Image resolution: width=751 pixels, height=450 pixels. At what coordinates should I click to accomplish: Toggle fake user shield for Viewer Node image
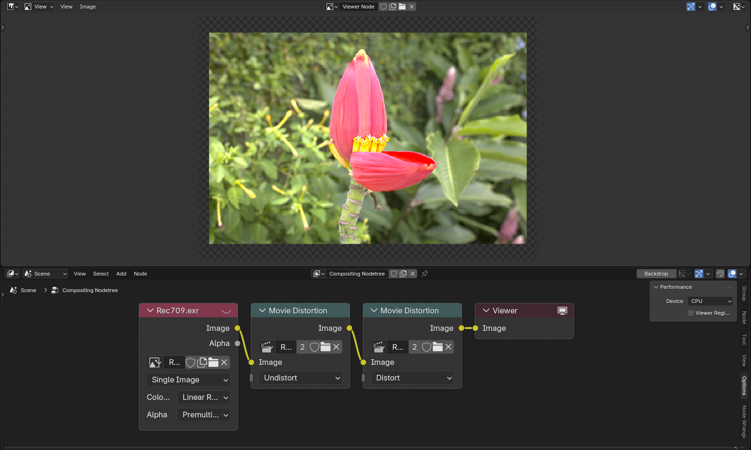[384, 7]
